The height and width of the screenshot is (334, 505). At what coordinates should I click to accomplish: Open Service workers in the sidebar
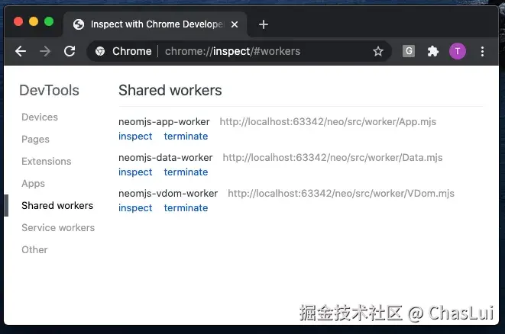(x=58, y=227)
